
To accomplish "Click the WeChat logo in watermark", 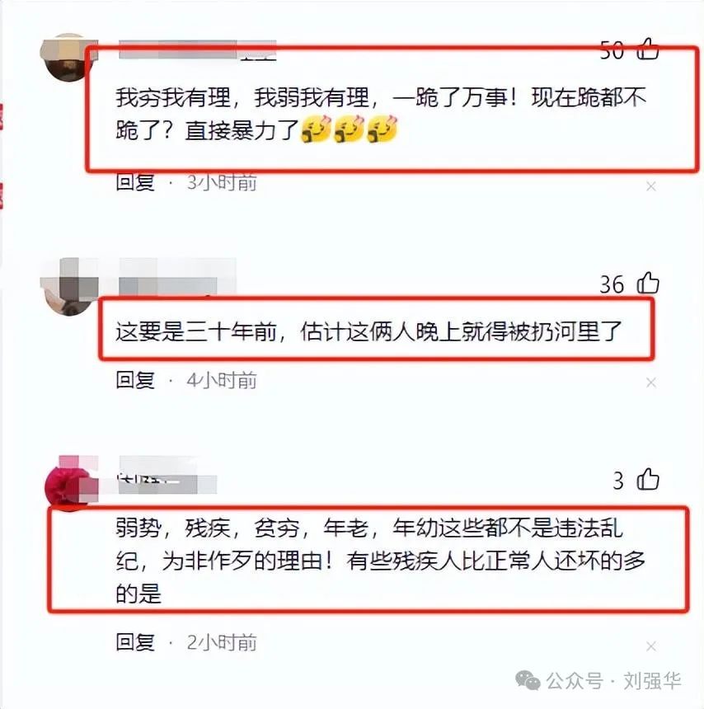I will (528, 680).
